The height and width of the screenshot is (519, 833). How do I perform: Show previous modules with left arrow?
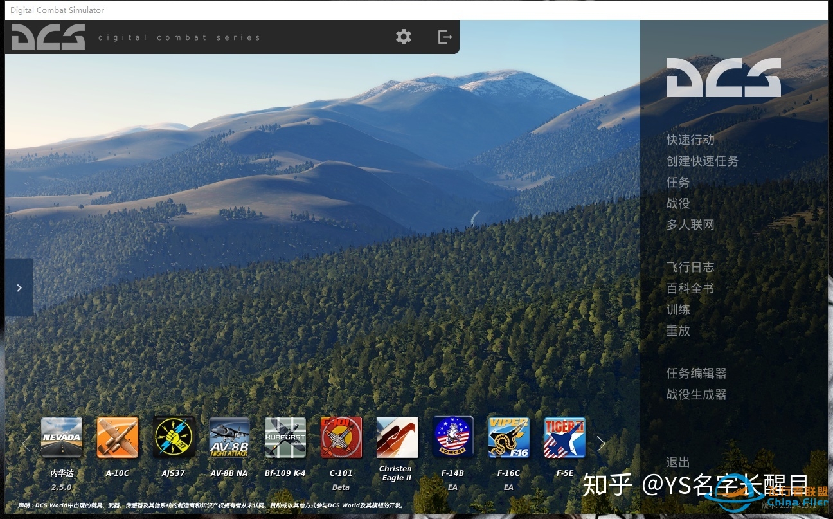[x=26, y=444]
